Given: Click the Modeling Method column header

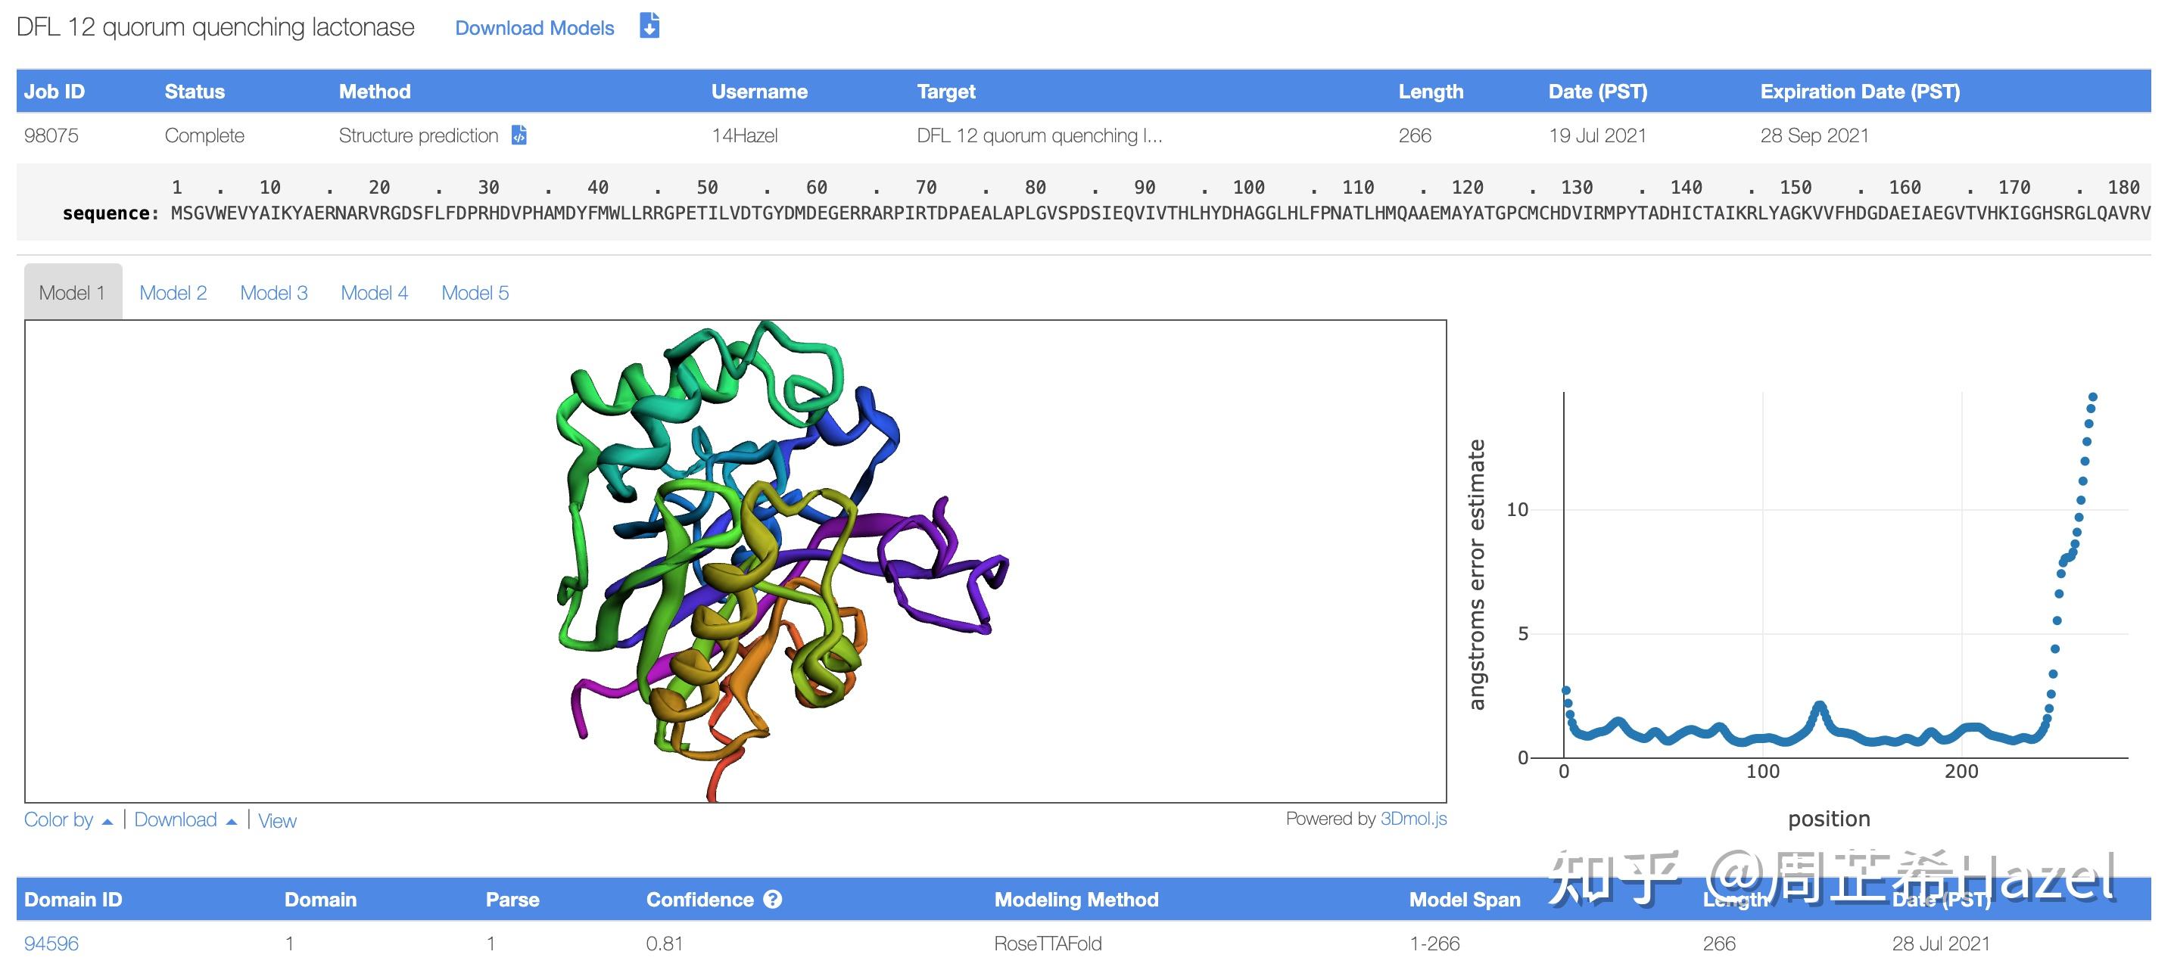Looking at the screenshot, I should [1076, 900].
